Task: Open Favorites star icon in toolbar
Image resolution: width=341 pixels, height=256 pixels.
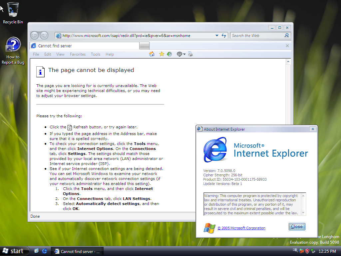Action: (x=162, y=54)
